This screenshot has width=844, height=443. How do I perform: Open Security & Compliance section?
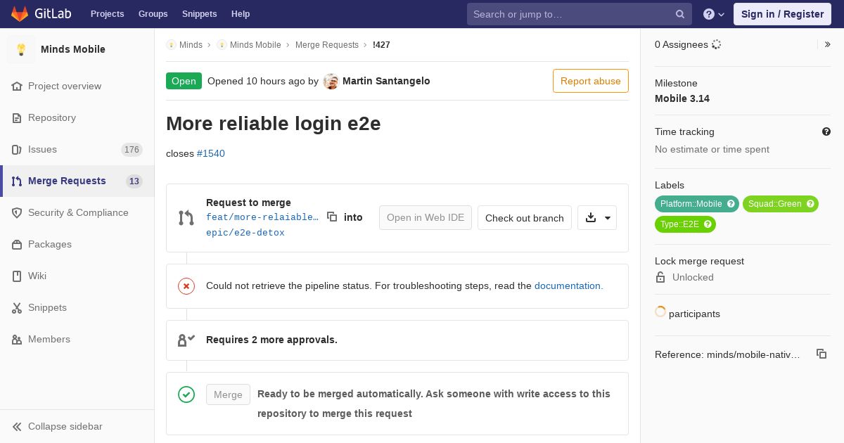point(77,212)
